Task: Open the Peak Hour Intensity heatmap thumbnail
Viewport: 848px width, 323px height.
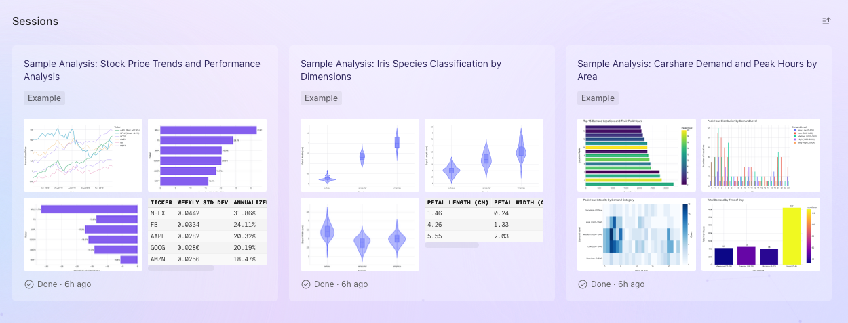Action: pyautogui.click(x=636, y=234)
